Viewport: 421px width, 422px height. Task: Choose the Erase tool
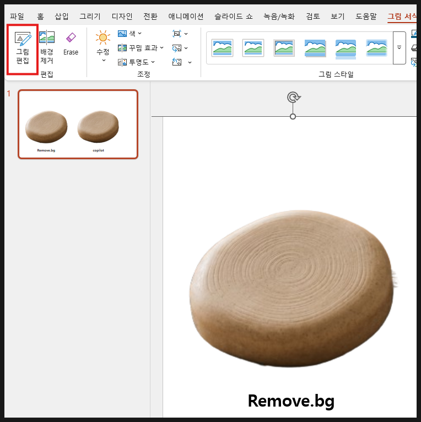tap(71, 44)
